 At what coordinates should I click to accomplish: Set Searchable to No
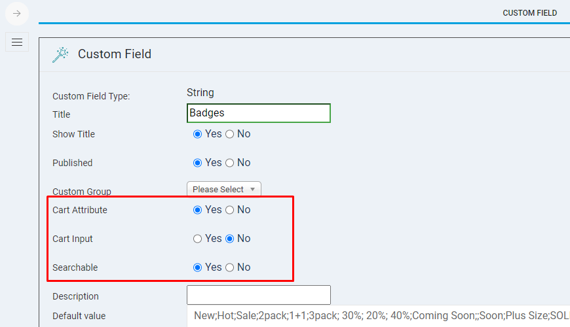[229, 267]
